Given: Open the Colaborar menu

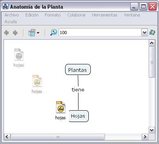Looking at the screenshot, I should click(x=77, y=15).
